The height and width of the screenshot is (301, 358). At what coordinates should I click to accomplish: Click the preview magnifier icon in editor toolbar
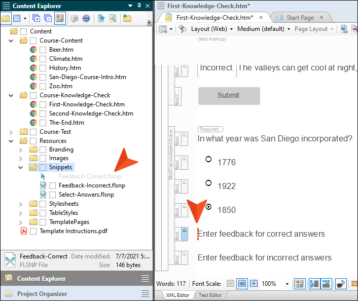point(163,29)
